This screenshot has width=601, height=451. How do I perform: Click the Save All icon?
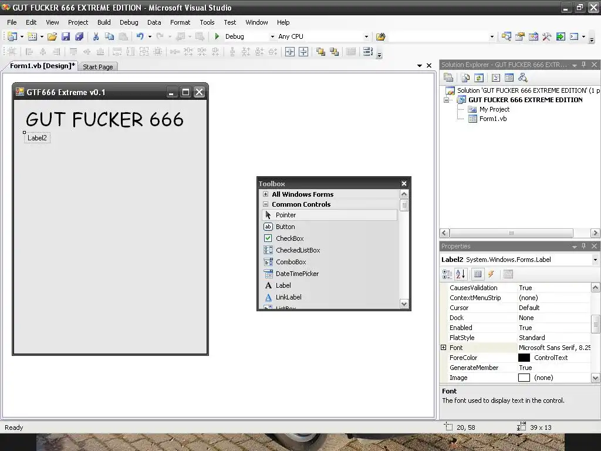(x=79, y=36)
